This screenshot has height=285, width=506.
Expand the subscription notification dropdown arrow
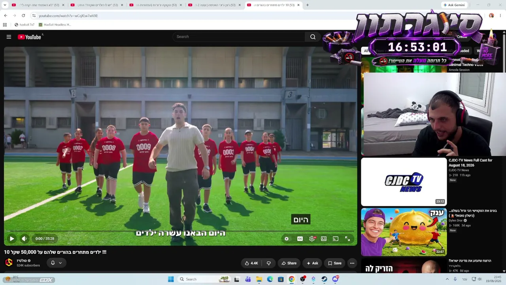click(60, 263)
